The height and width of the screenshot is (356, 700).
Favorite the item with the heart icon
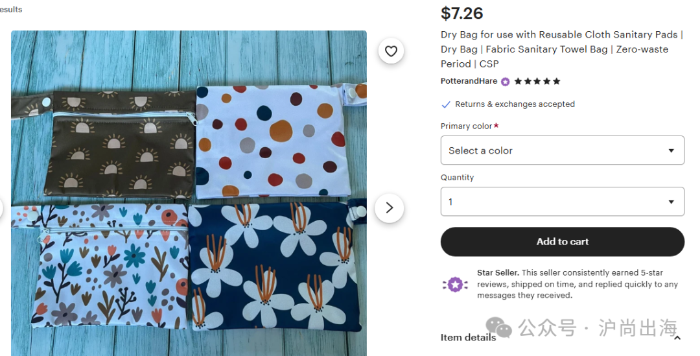(x=391, y=51)
